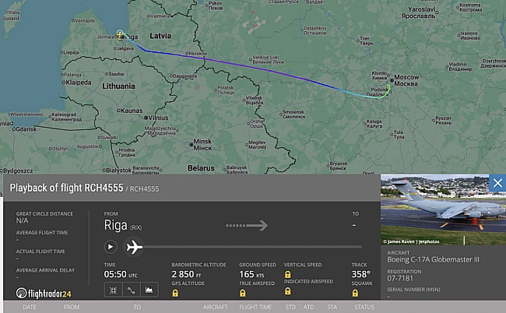Image resolution: width=506 pixels, height=313 pixels.
Task: Click the Smolensk label on the map
Action: pos(293,114)
